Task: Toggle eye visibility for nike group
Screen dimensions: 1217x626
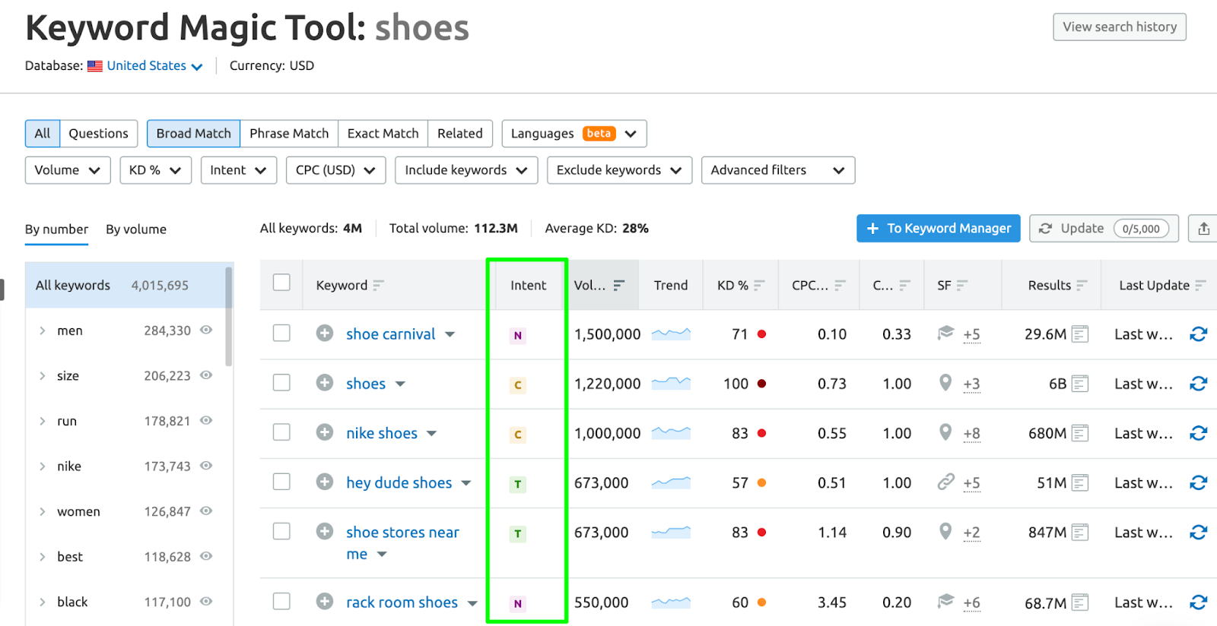Action: 206,466
